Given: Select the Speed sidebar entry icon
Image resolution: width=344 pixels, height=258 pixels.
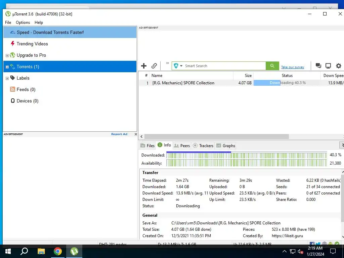Looking at the screenshot, I should pos(13,33).
